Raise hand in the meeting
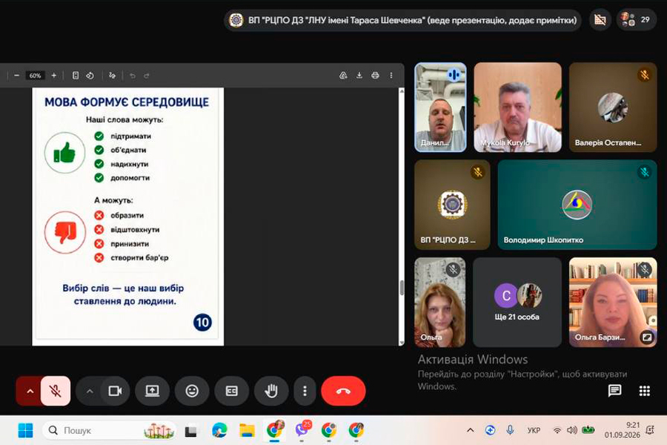Screen dimensions: 667x445 click(271, 391)
